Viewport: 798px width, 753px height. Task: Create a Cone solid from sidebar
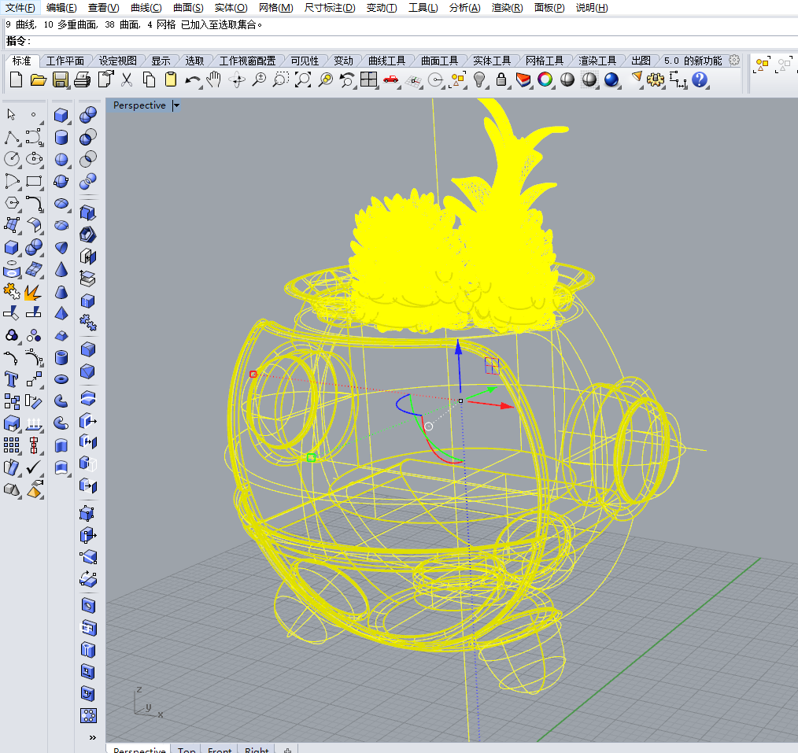pos(61,269)
